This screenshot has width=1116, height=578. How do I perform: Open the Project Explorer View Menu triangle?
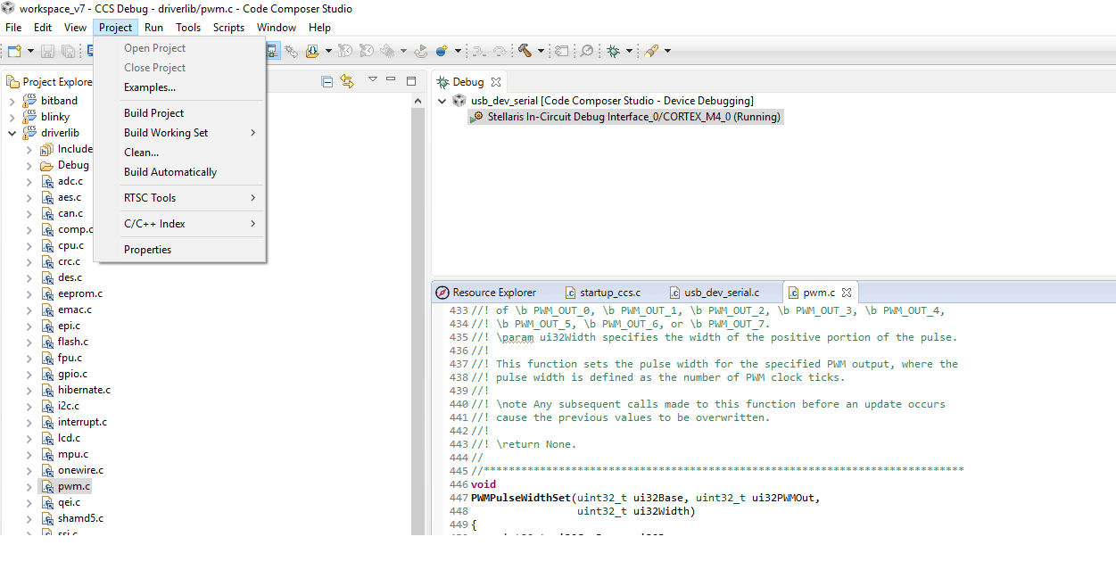pyautogui.click(x=373, y=79)
